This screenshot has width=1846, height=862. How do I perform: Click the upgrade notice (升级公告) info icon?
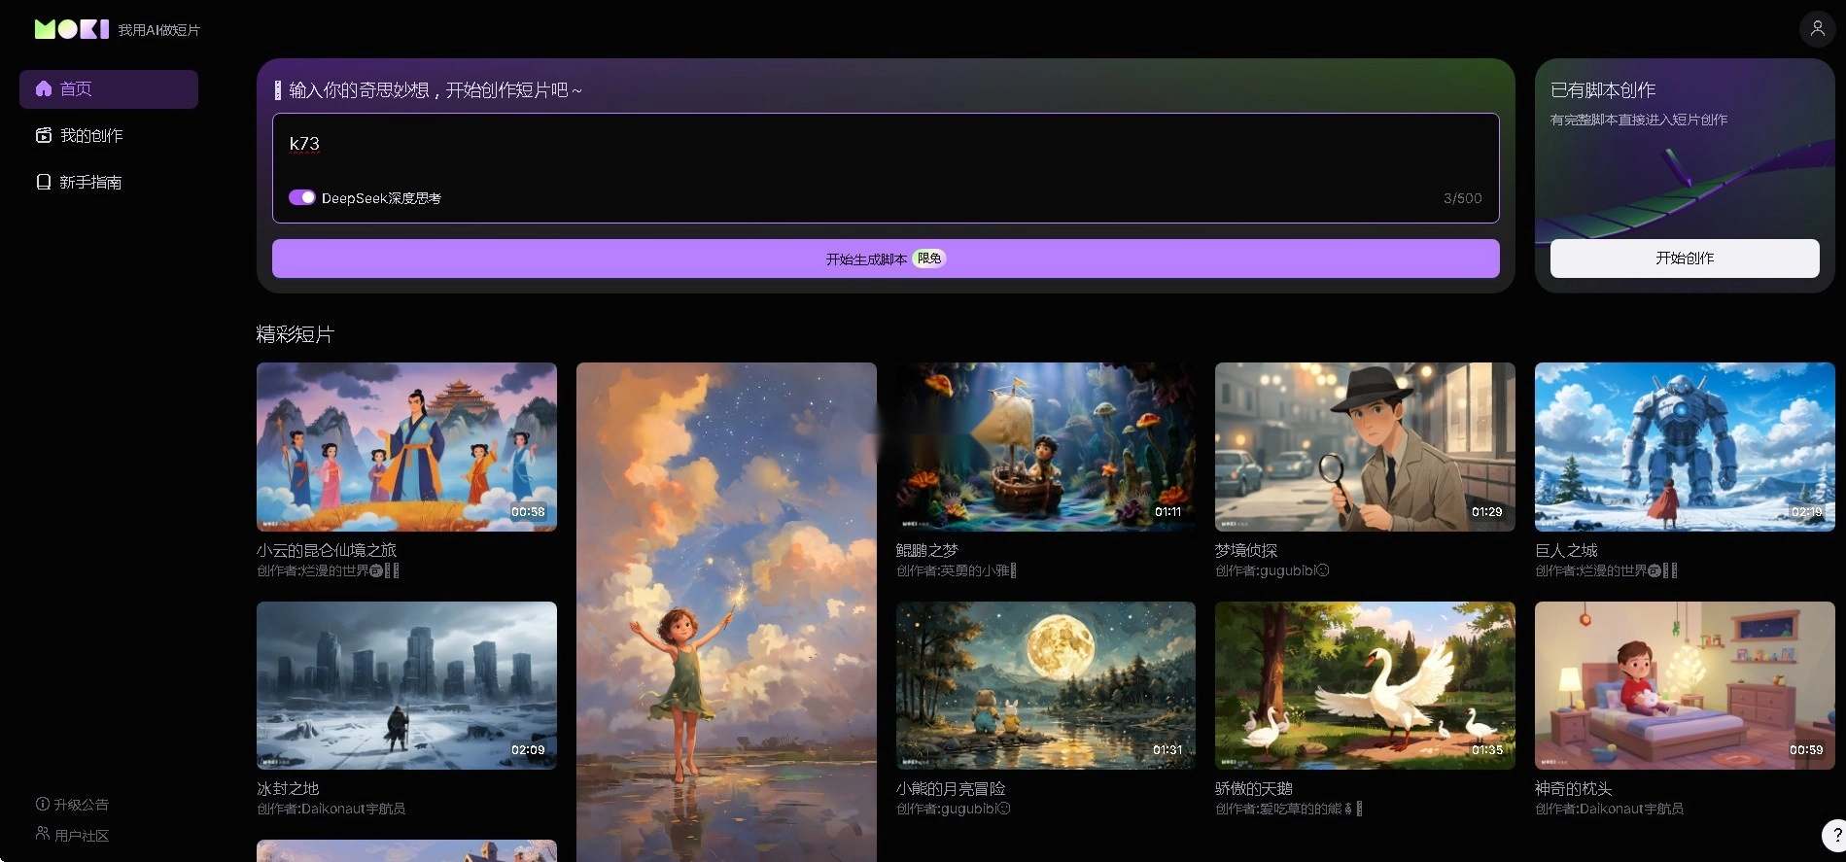43,804
